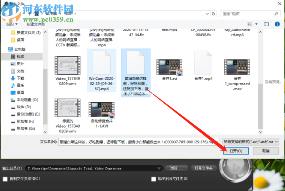This screenshot has height=191, width=285.
Task: Select the Video_1578490209.wmv file thumbnail
Action: coord(67,66)
